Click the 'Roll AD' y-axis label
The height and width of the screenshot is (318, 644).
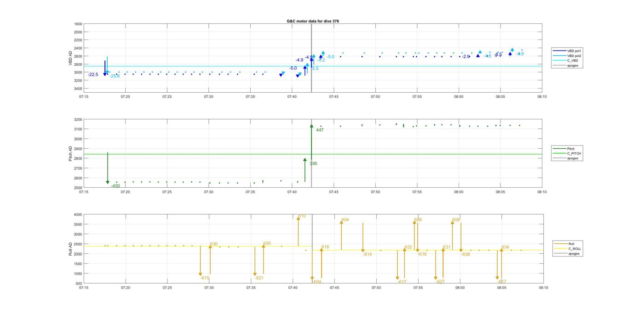[x=70, y=248]
